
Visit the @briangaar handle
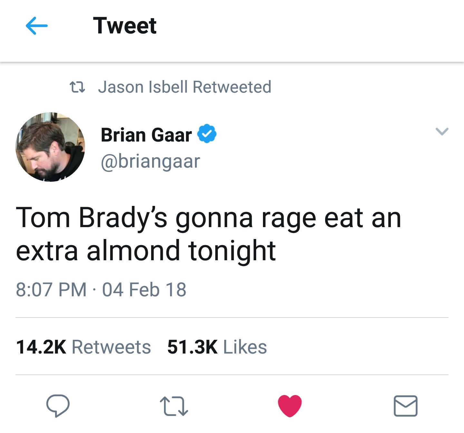[150, 161]
